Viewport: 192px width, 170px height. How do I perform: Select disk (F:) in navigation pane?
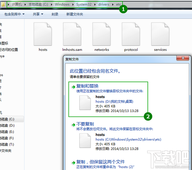coord(7,138)
